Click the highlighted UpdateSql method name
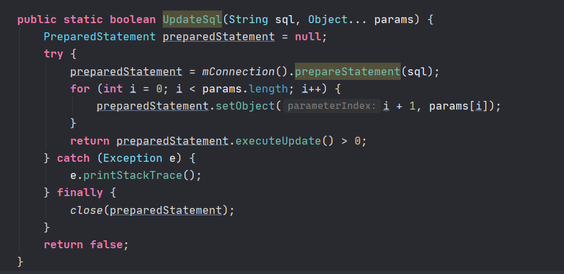 click(x=192, y=19)
